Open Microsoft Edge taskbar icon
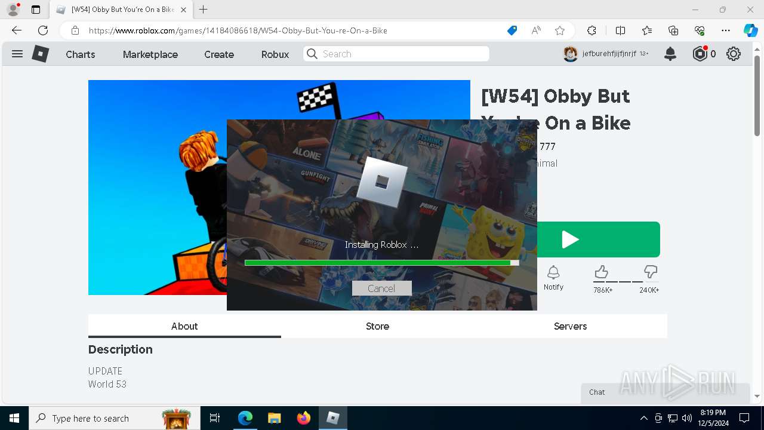Viewport: 764px width, 430px height. [x=245, y=418]
